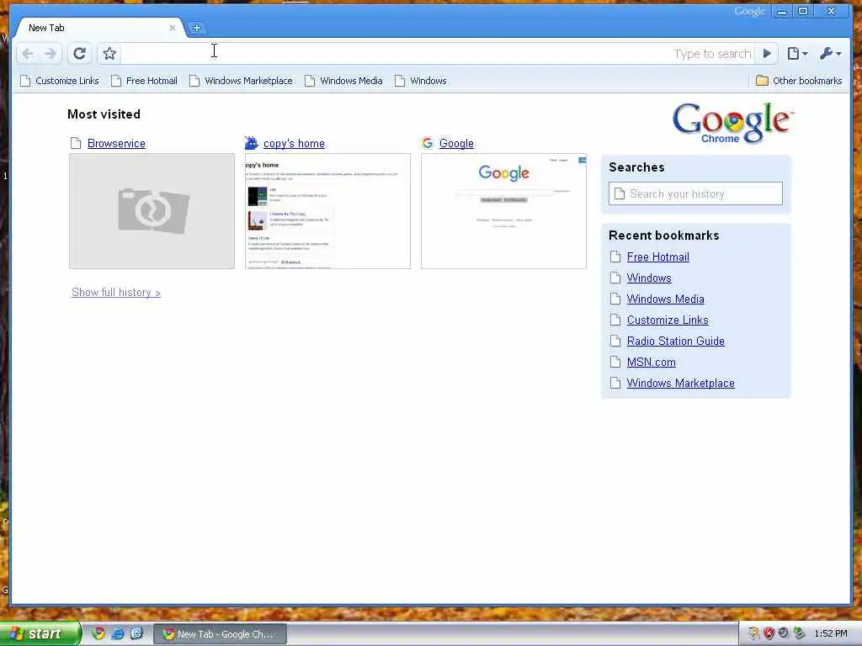Open Radio Station Guide bookmark
Viewport: 862px width, 646px height.
(x=676, y=342)
